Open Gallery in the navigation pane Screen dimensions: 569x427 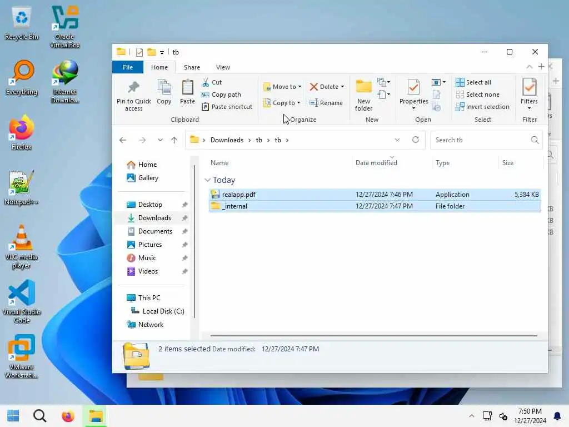coord(143,178)
